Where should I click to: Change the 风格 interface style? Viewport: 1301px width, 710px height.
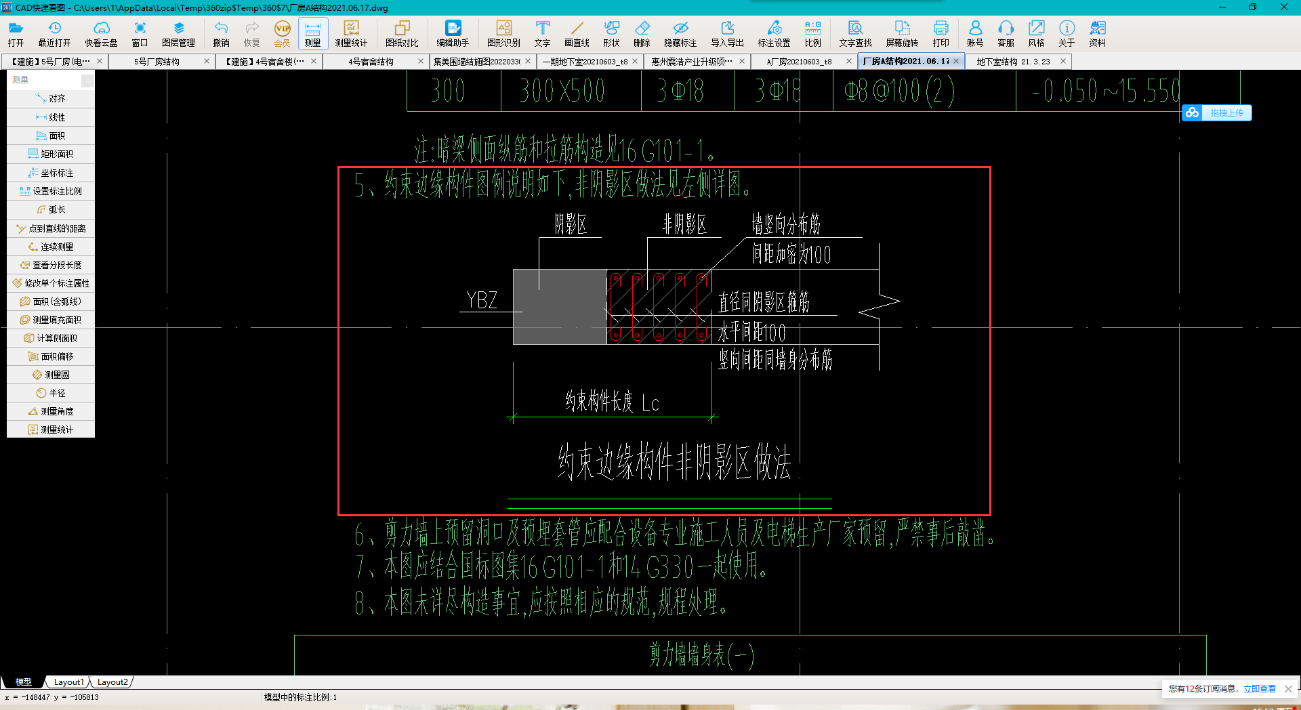point(1036,33)
